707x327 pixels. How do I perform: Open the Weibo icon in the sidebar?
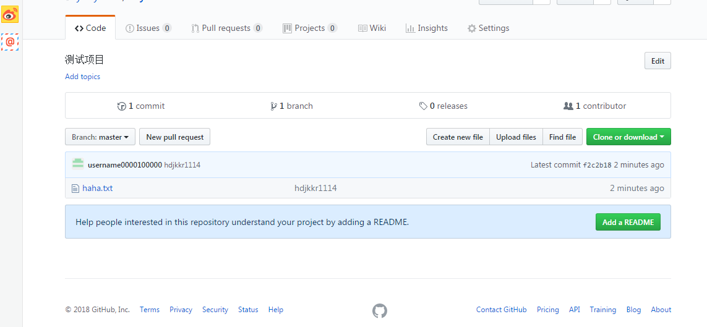pos(10,14)
